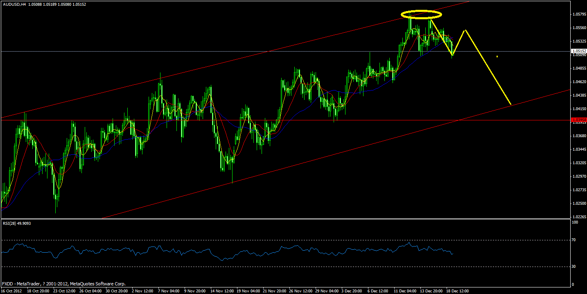Image resolution: width=587 pixels, height=294 pixels.
Task: Click the FXDD - MetaTrader copyright text
Action: click(x=64, y=283)
